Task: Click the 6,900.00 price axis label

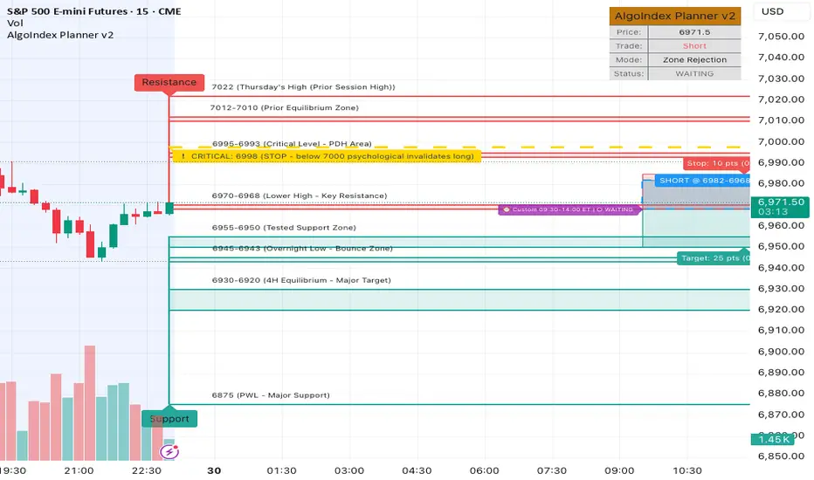Action: coord(781,352)
